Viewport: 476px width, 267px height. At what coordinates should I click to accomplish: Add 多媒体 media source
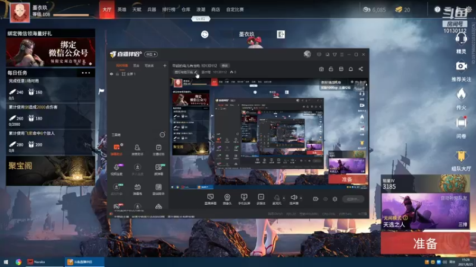click(261, 199)
